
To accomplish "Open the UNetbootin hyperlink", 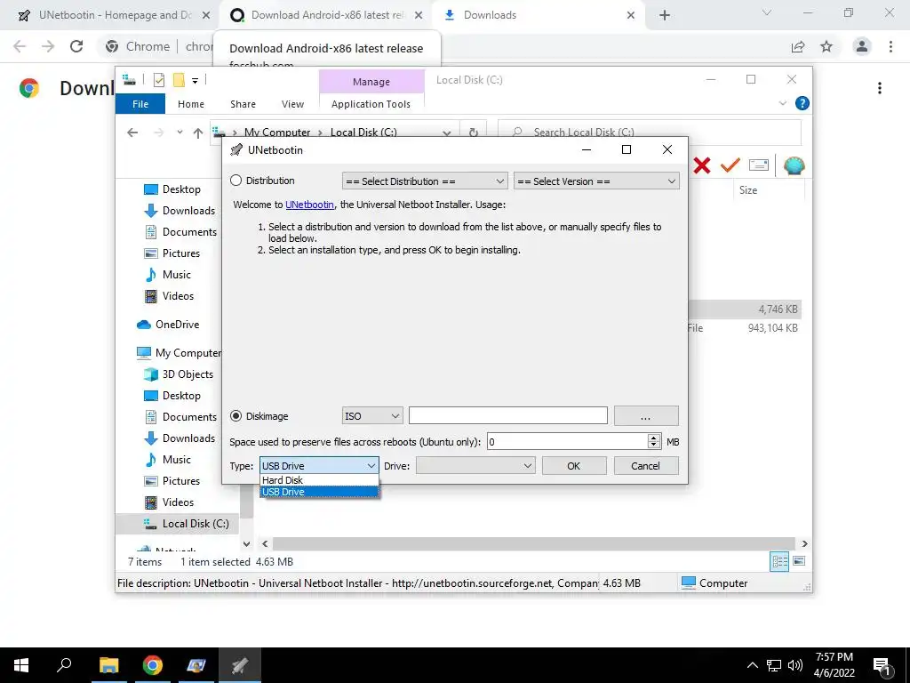I will coord(309,205).
